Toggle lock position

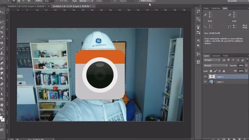[219, 71]
